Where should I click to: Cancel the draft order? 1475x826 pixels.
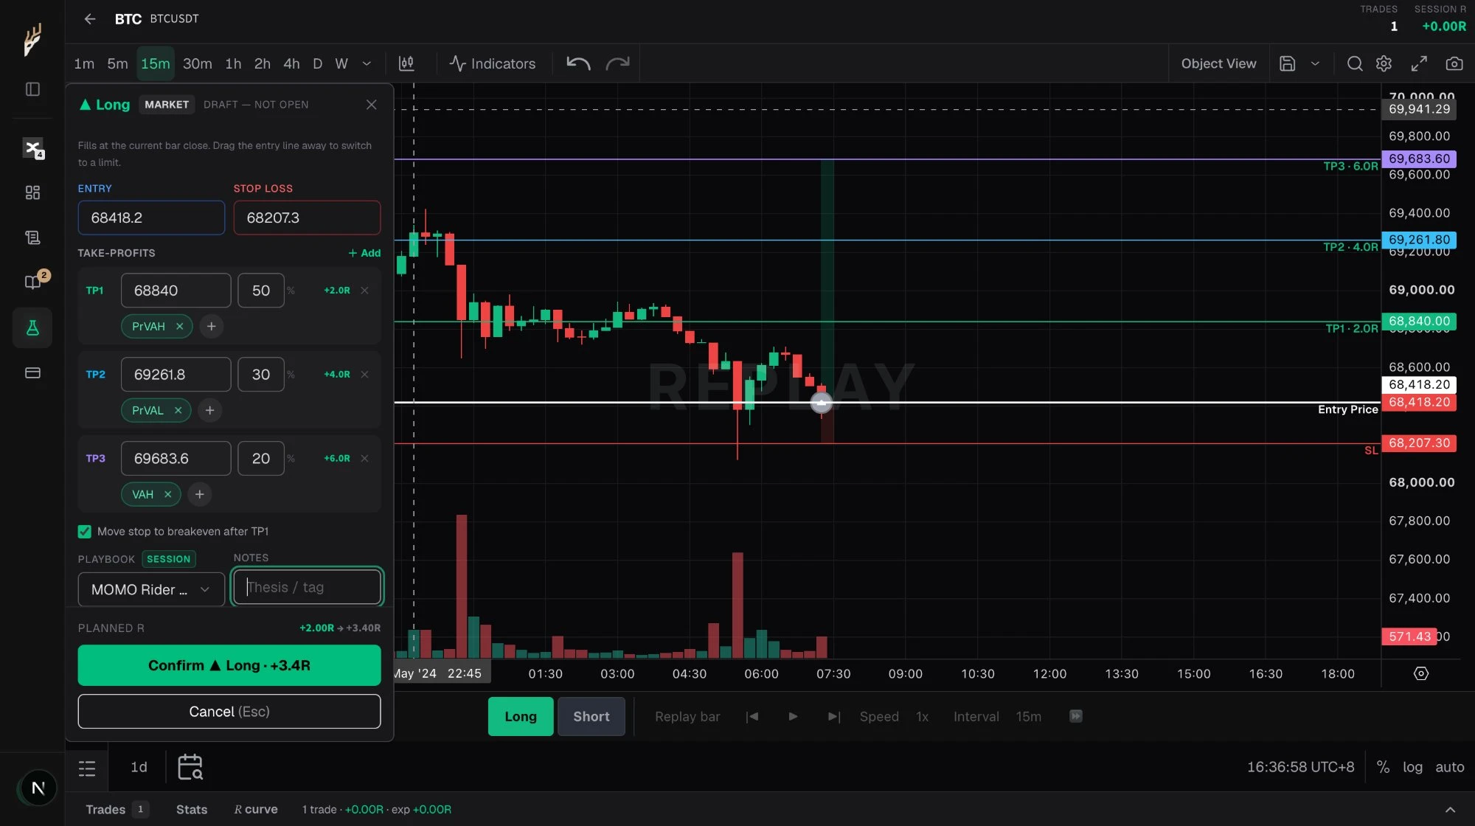pyautogui.click(x=229, y=711)
